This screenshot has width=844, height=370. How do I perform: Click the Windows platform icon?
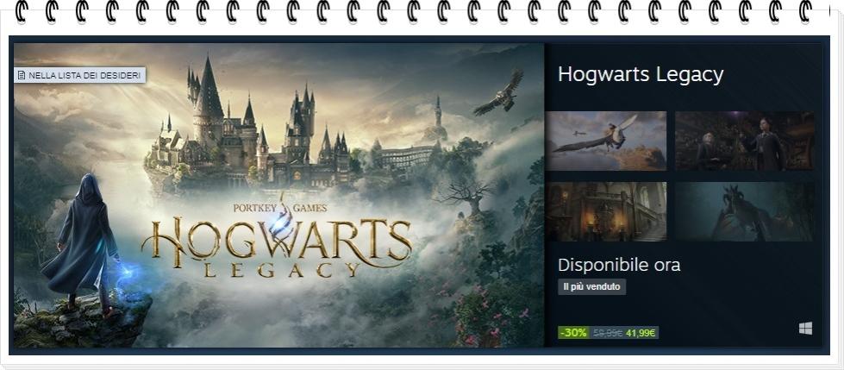[x=805, y=329]
